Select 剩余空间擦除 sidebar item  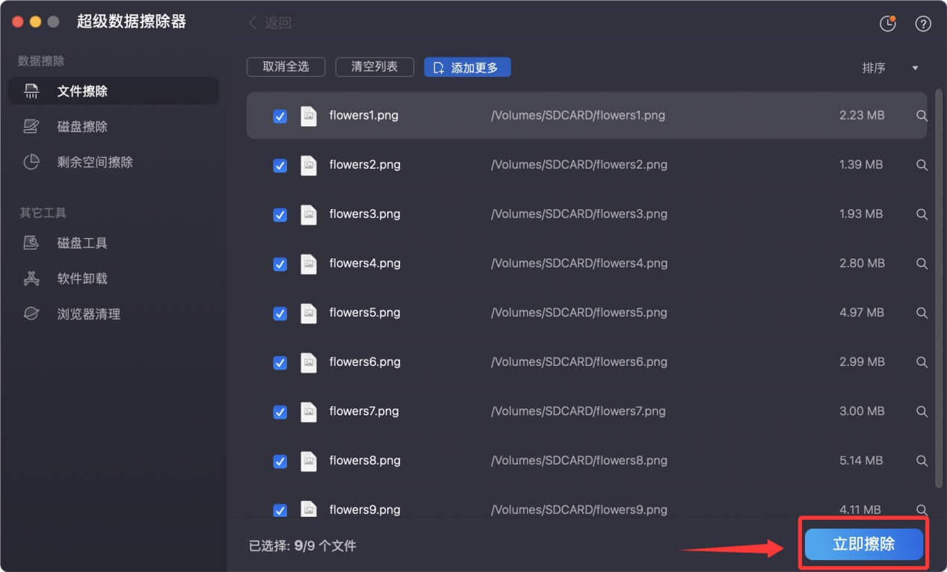pos(95,162)
